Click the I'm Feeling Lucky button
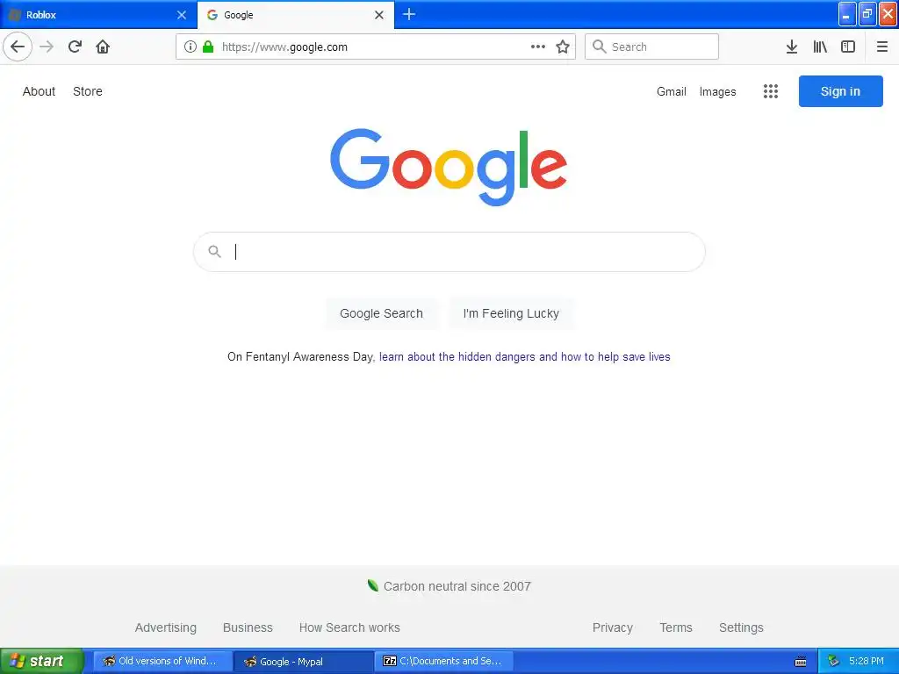The width and height of the screenshot is (899, 674). pyautogui.click(x=511, y=313)
